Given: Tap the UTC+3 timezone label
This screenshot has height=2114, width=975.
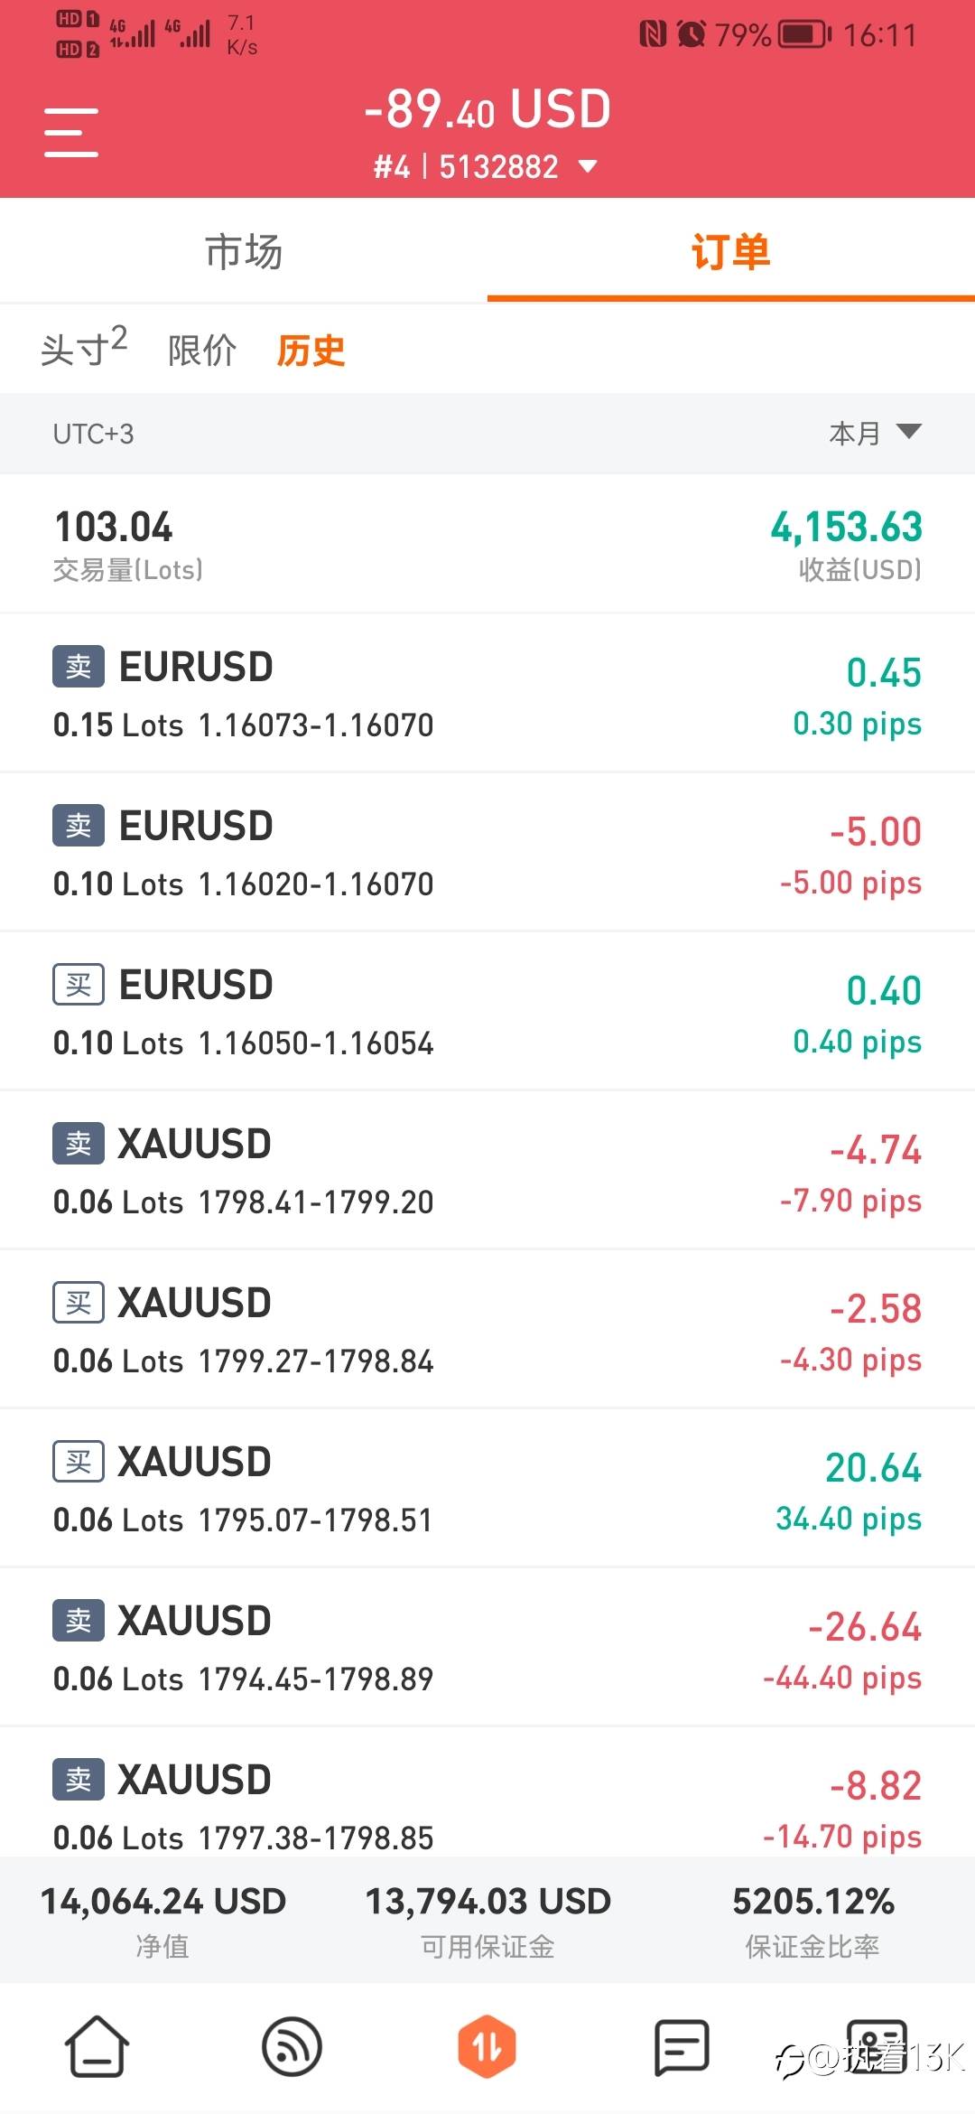Looking at the screenshot, I should [x=93, y=435].
